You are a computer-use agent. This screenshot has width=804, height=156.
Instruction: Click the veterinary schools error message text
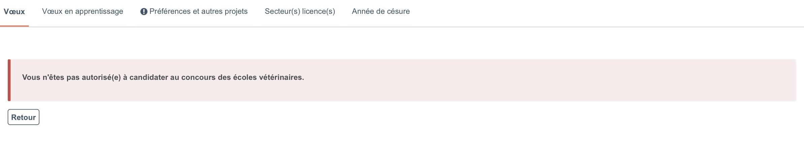[x=163, y=77]
